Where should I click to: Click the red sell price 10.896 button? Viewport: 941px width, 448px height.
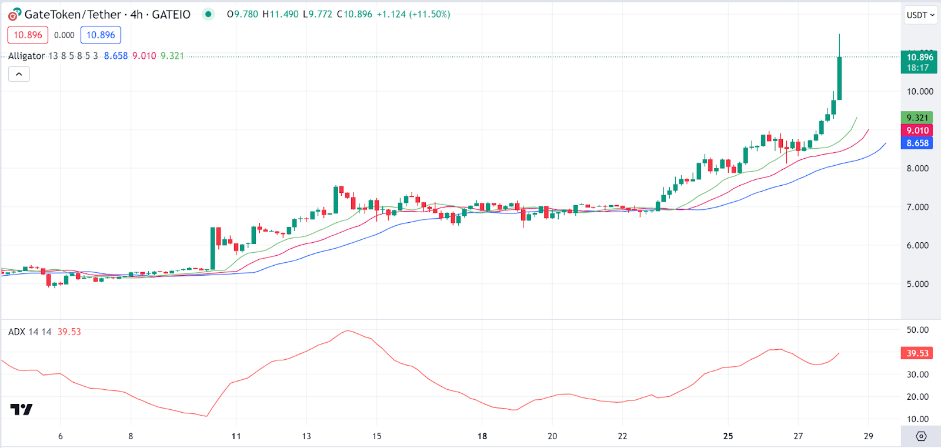coord(28,35)
